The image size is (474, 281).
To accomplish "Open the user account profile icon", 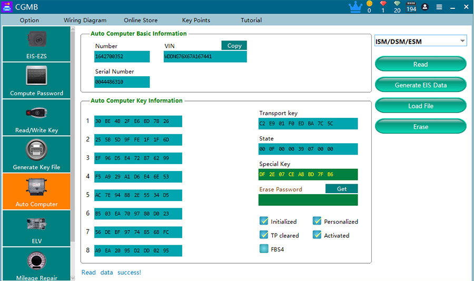I will click(425, 7).
